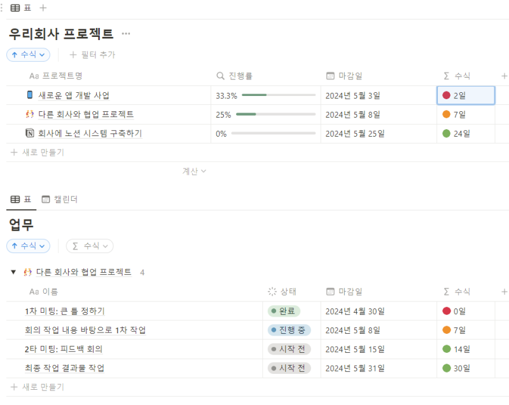Add a property column in project table
The width and height of the screenshot is (509, 405).
504,76
